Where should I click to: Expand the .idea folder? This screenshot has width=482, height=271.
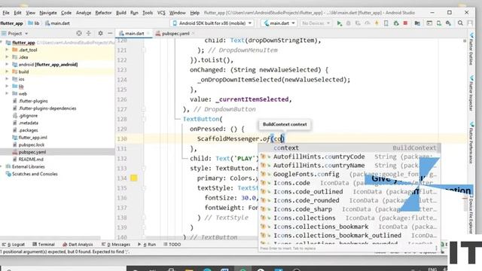pyautogui.click(x=7, y=57)
